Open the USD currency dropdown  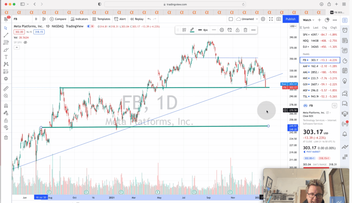[x=293, y=26]
